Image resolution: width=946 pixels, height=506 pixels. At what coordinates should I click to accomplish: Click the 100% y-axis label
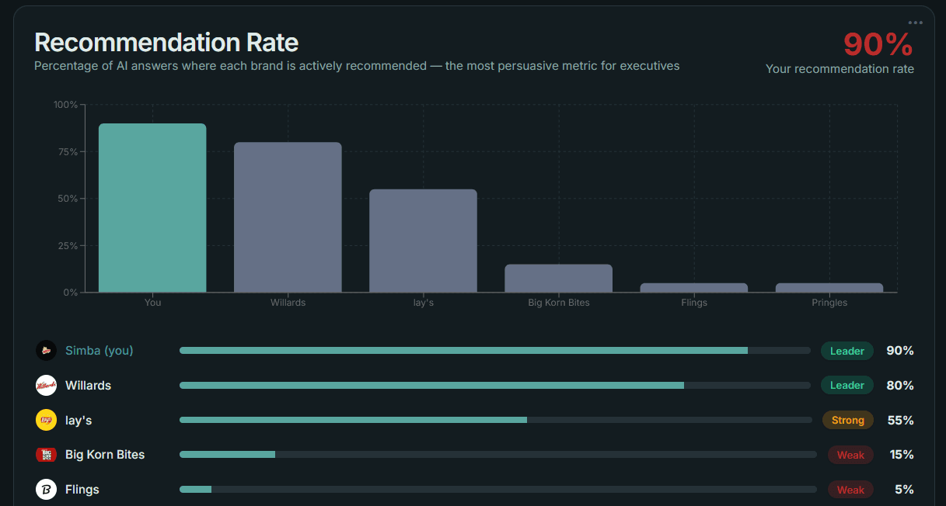65,105
